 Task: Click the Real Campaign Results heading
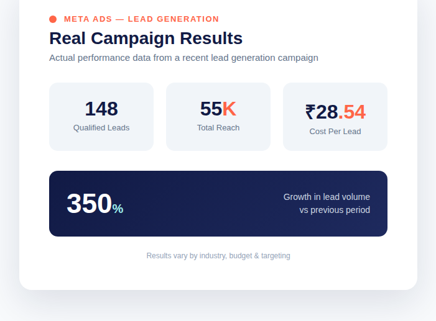click(146, 38)
